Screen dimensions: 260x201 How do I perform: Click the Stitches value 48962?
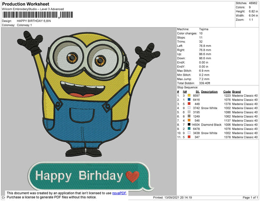point(253,3)
